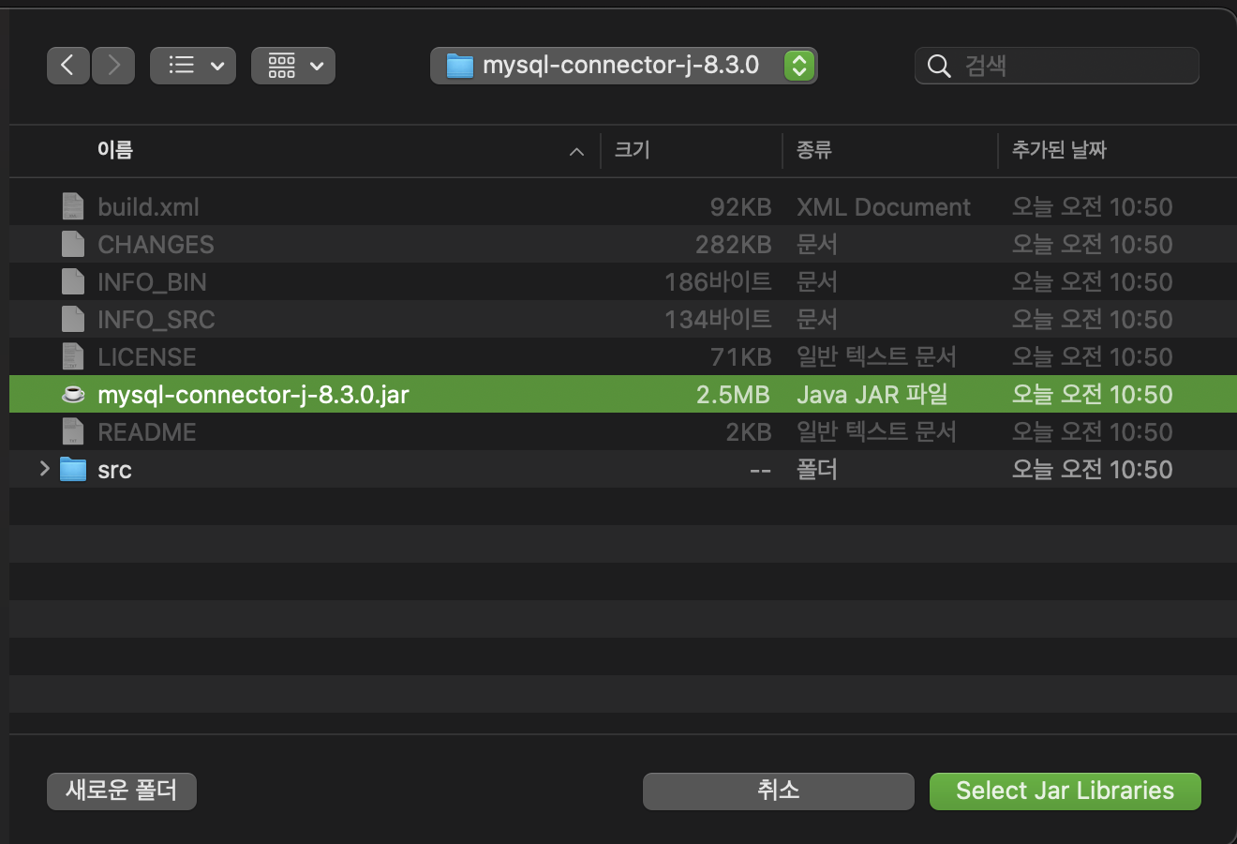
Task: Select the LICENSE file name
Action: (147, 356)
